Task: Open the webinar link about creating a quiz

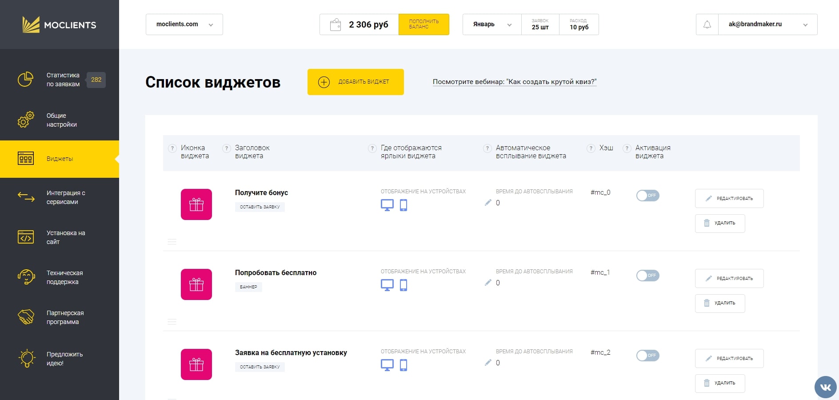Action: pos(514,82)
